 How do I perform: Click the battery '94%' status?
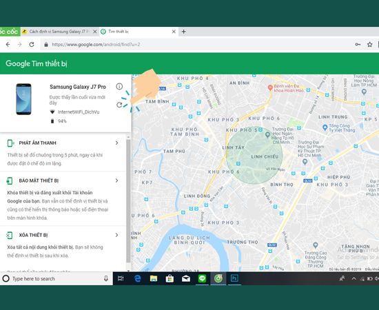pyautogui.click(x=62, y=121)
